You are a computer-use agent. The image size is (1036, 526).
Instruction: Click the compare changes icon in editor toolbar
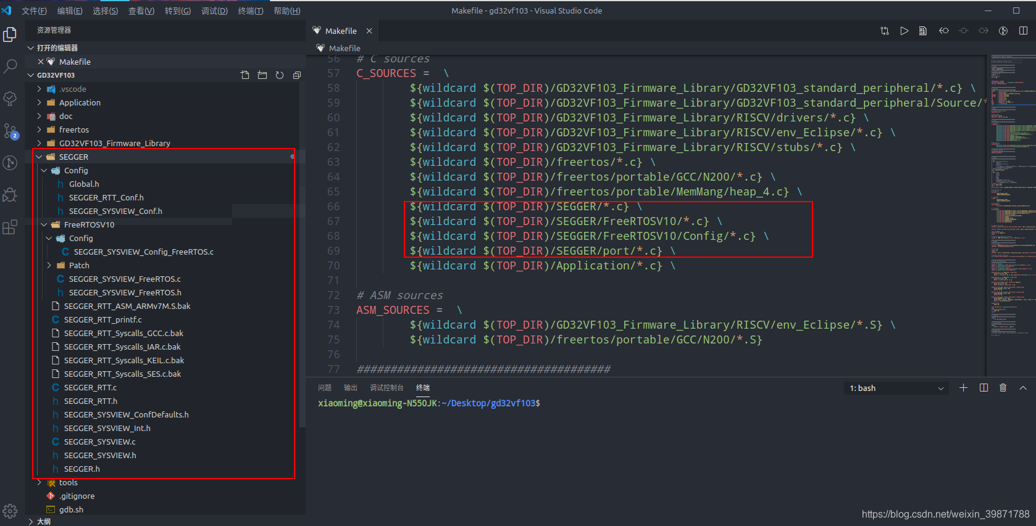coord(885,31)
